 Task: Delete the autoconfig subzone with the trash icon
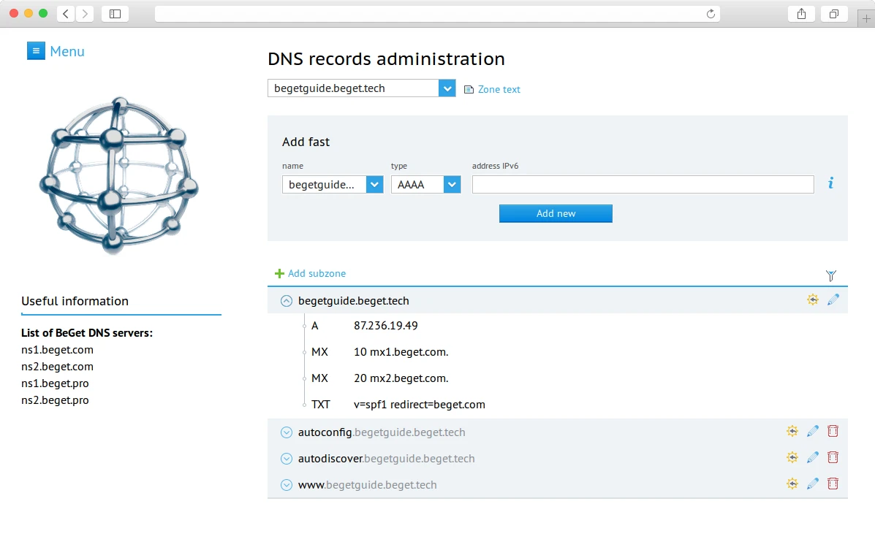833,431
